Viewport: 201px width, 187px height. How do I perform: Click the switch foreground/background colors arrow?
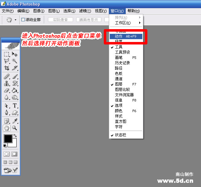15,136
